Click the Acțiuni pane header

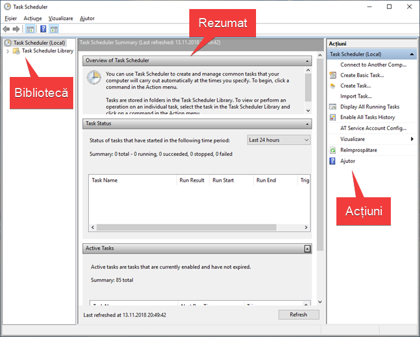[x=371, y=44]
